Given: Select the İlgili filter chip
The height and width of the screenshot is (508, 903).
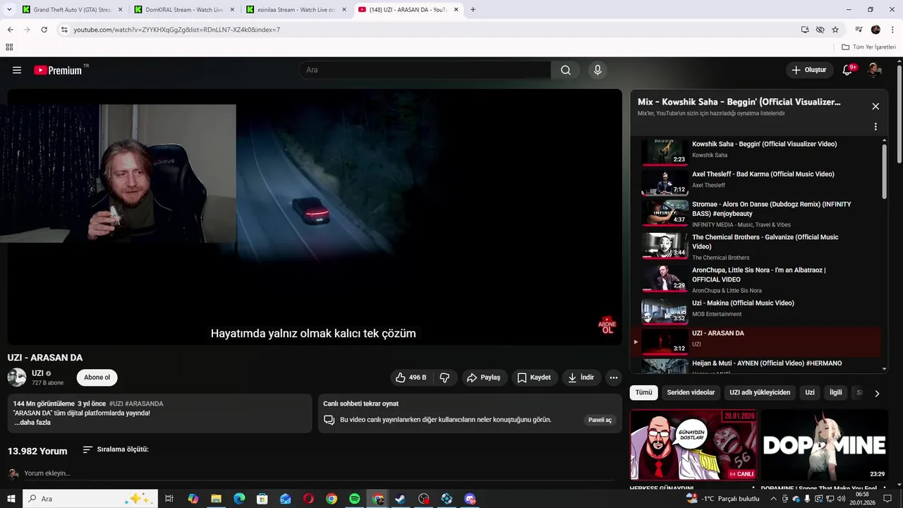Looking at the screenshot, I should point(835,392).
